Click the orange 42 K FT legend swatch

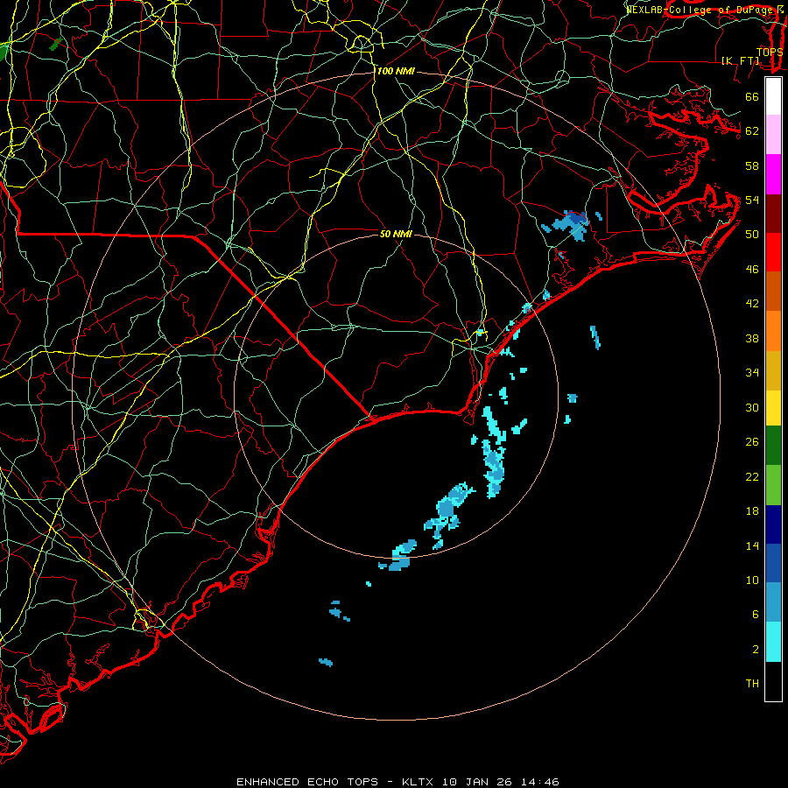coord(773,331)
